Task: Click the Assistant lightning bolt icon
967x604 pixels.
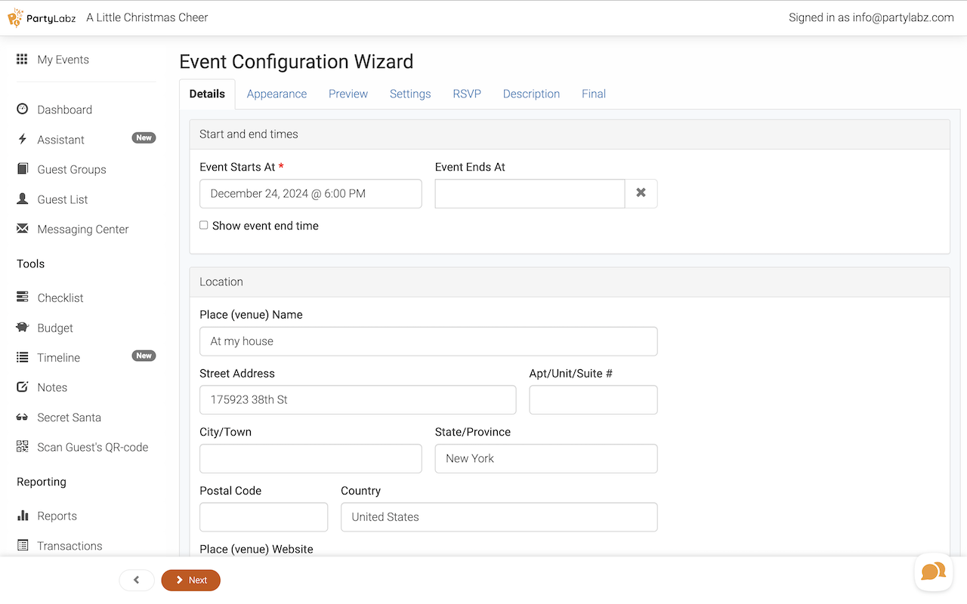Action: (x=23, y=140)
